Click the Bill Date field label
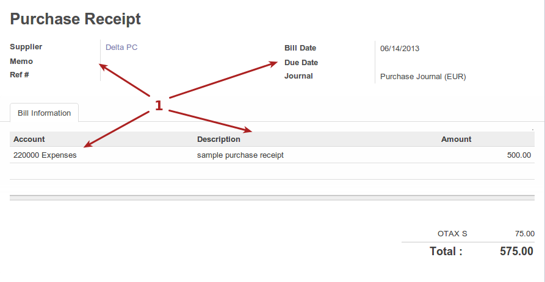Viewport: 545px width, 282px height. (x=300, y=48)
